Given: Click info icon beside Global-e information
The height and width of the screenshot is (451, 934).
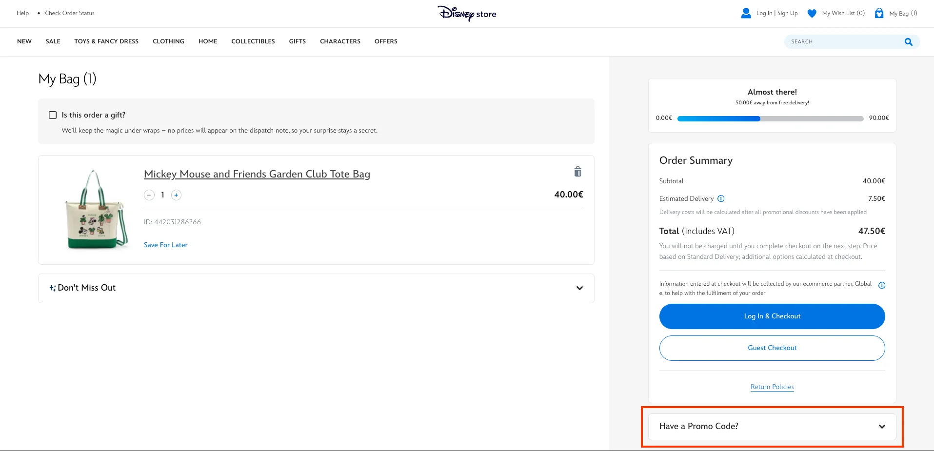Looking at the screenshot, I should (x=882, y=285).
